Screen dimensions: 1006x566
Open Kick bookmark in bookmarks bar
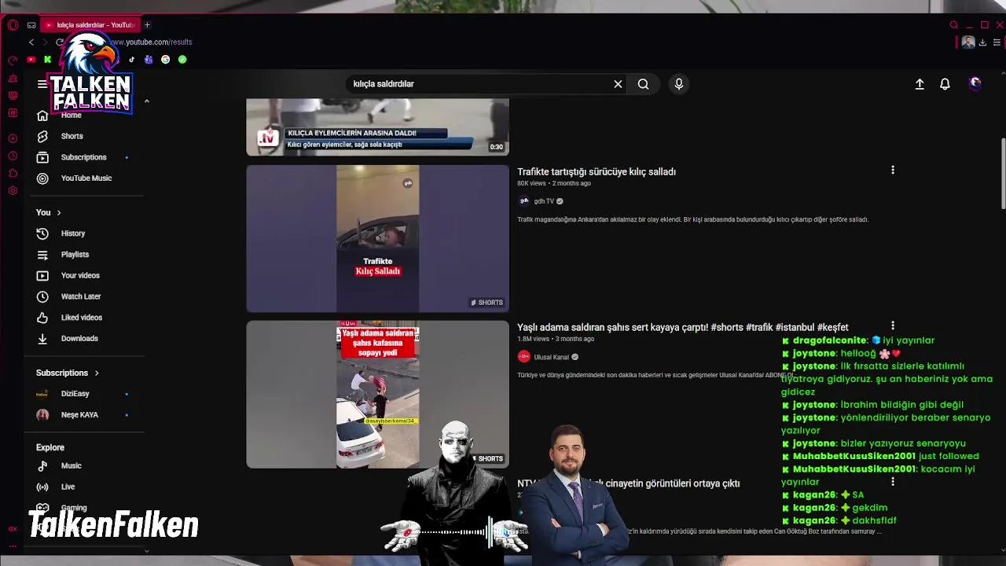point(48,60)
